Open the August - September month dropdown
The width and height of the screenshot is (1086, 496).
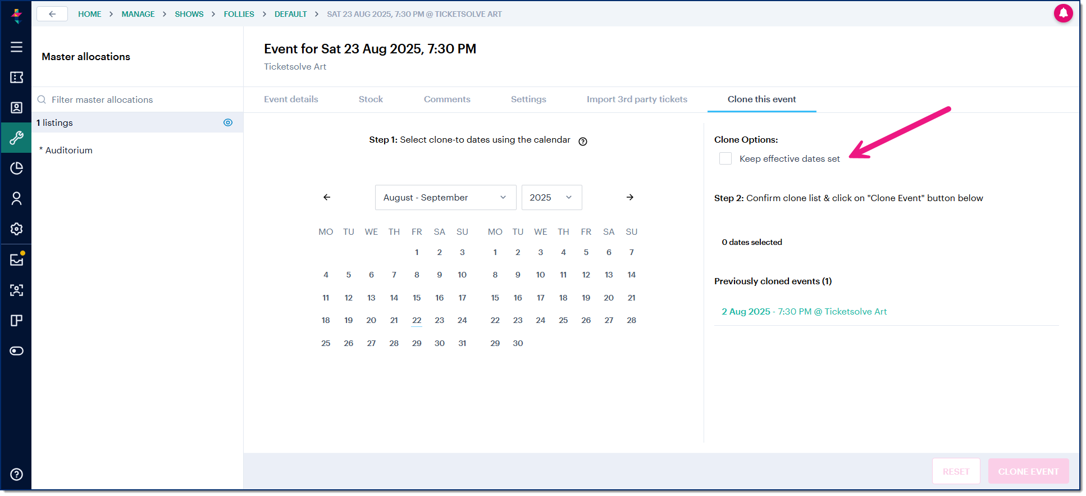click(445, 198)
